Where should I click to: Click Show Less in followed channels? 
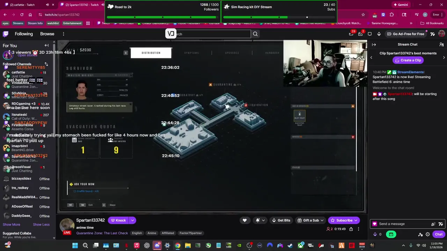point(41,225)
